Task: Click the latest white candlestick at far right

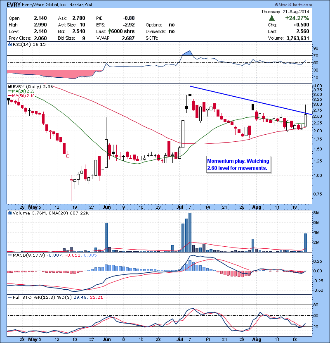Action: point(305,120)
